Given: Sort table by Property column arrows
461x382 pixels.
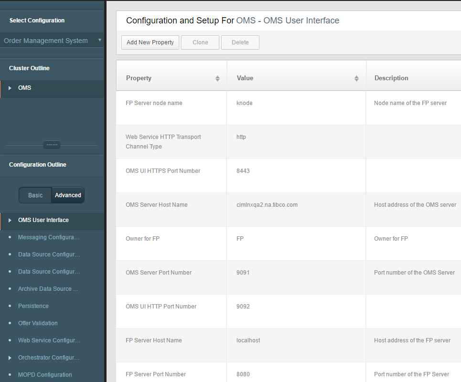Looking at the screenshot, I should pyautogui.click(x=217, y=78).
